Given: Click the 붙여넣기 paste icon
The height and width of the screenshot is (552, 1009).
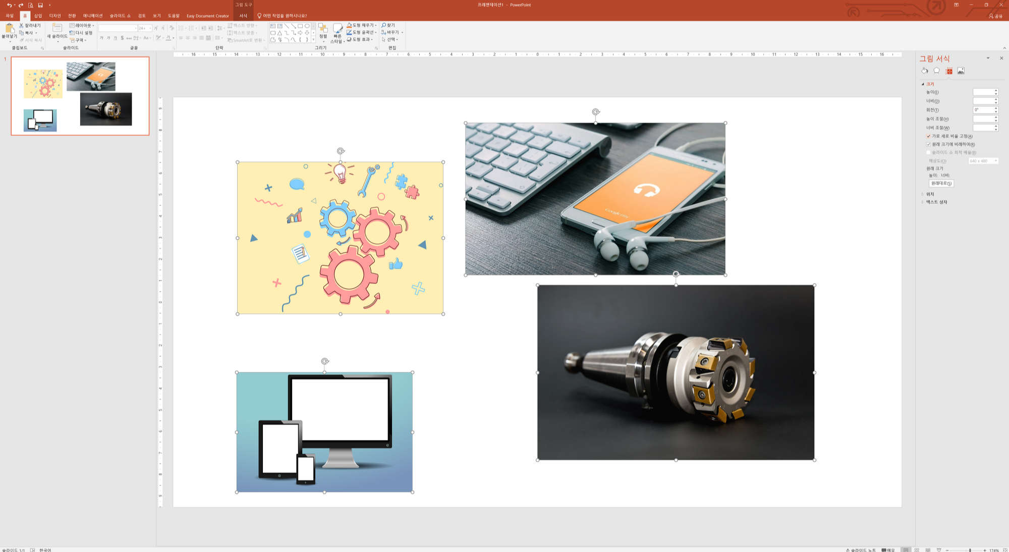Looking at the screenshot, I should pos(9,29).
